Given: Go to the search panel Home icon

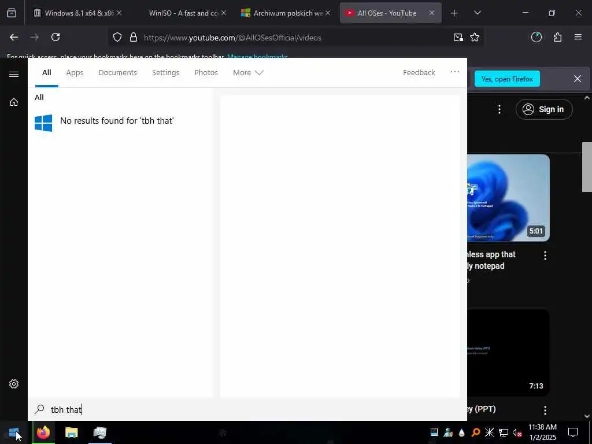Looking at the screenshot, I should tap(14, 102).
